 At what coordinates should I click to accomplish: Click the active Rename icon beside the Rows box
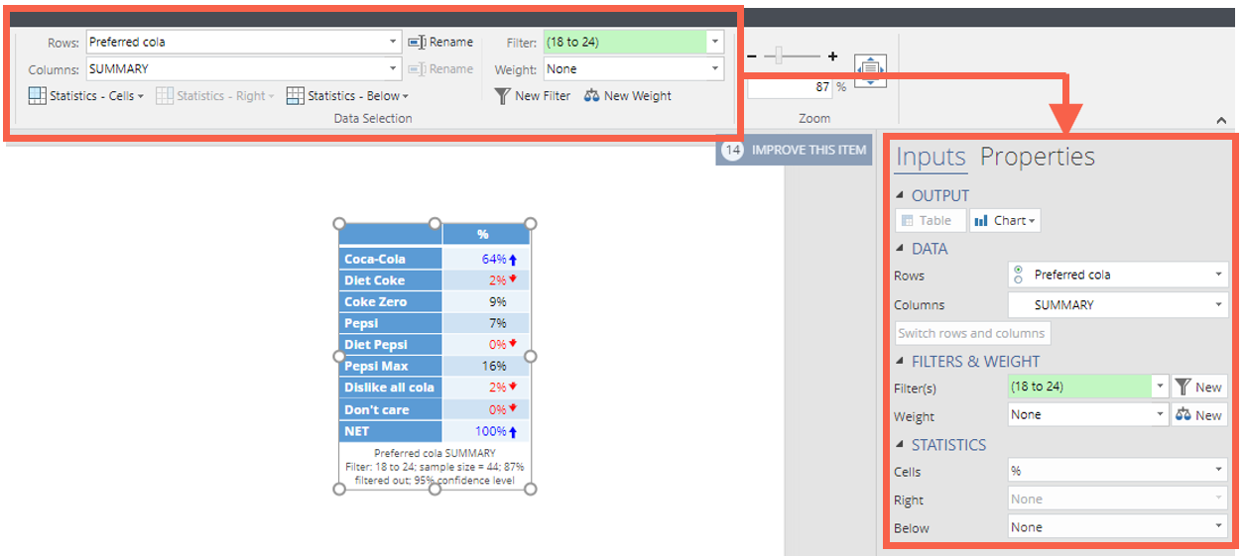click(x=418, y=43)
